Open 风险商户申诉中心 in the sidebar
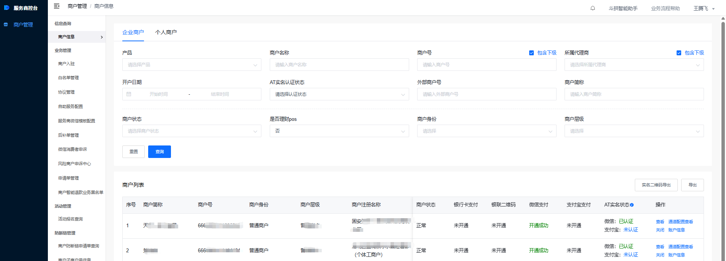Image resolution: width=726 pixels, height=261 pixels. (74, 164)
